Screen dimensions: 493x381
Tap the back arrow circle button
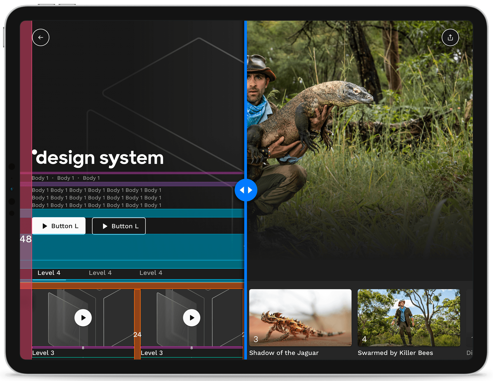(x=41, y=37)
